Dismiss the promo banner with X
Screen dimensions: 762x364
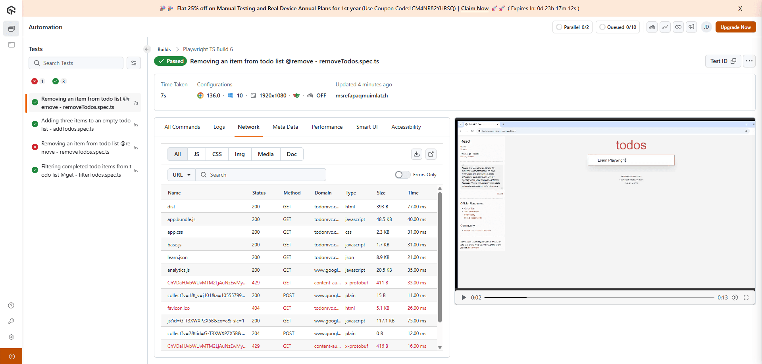(x=740, y=8)
